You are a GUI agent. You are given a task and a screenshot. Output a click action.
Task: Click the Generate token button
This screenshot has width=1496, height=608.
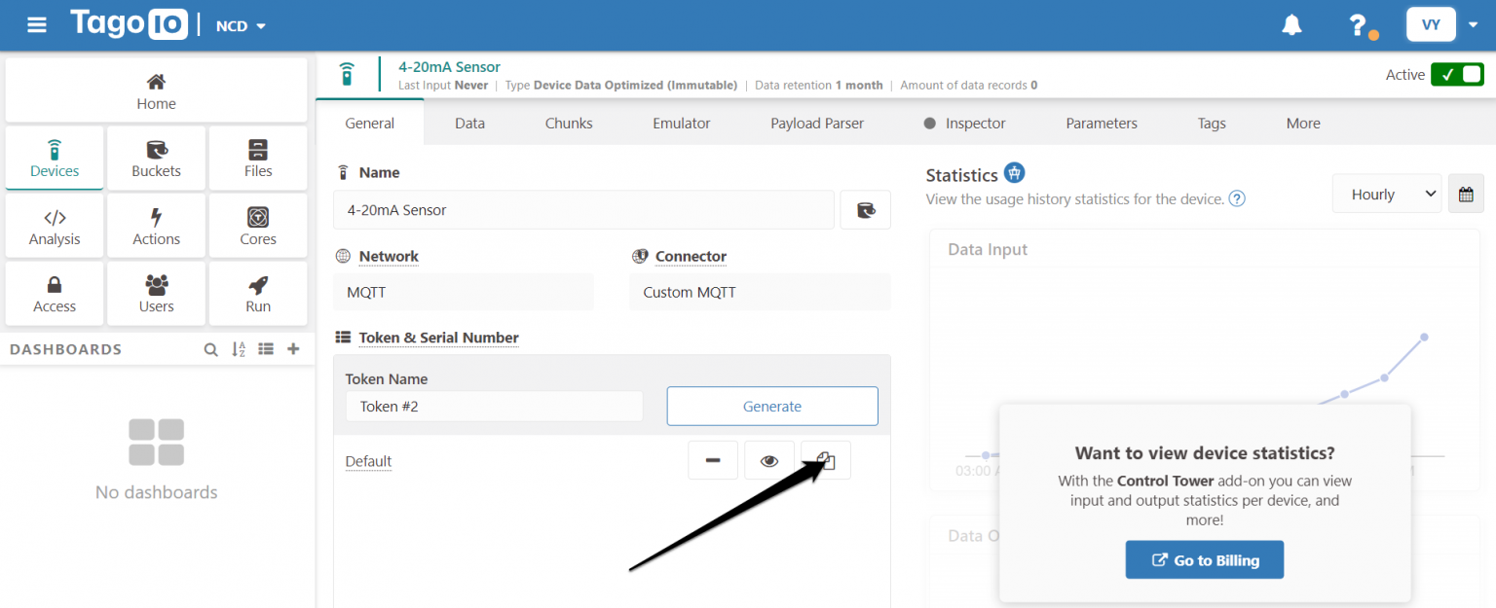click(x=771, y=407)
